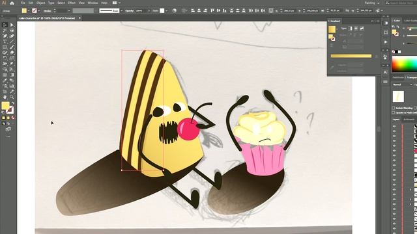417x234 pixels.
Task: Choose Freeform gradient type button
Action: [x=362, y=29]
